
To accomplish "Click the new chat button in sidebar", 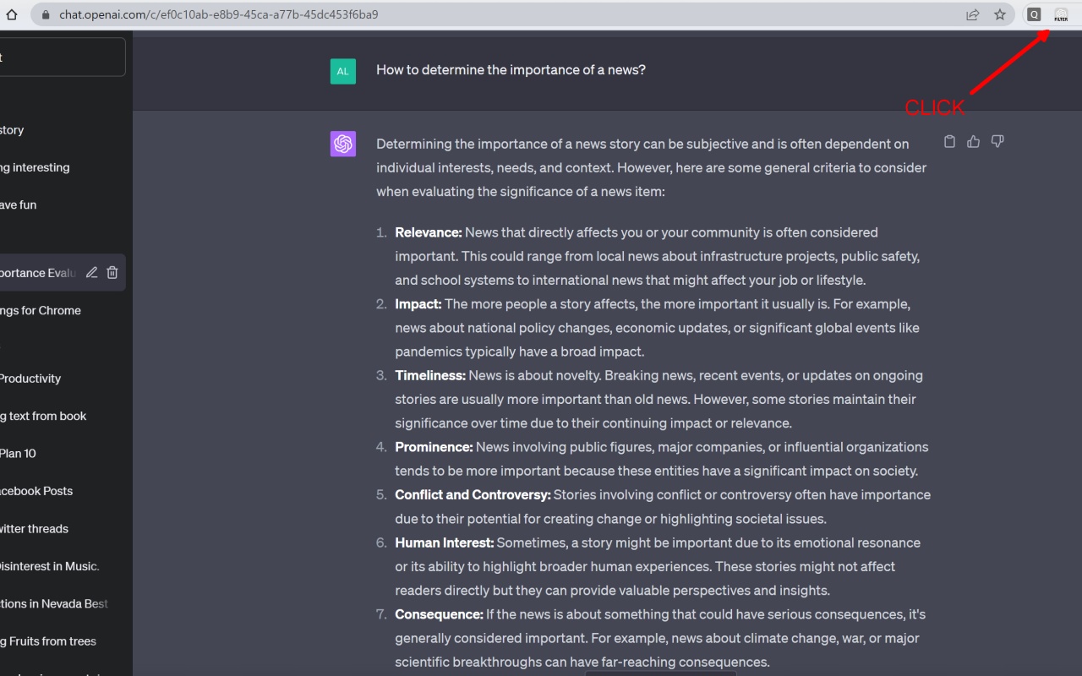I will coord(63,57).
